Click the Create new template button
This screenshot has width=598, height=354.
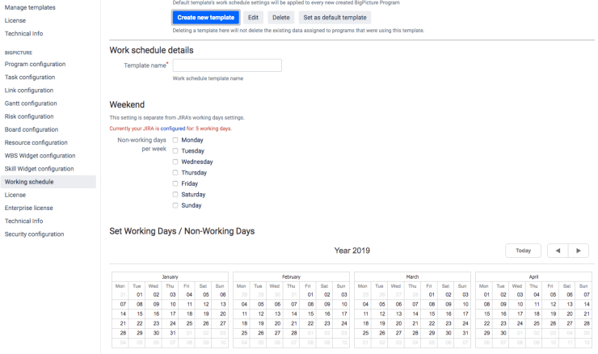[205, 17]
